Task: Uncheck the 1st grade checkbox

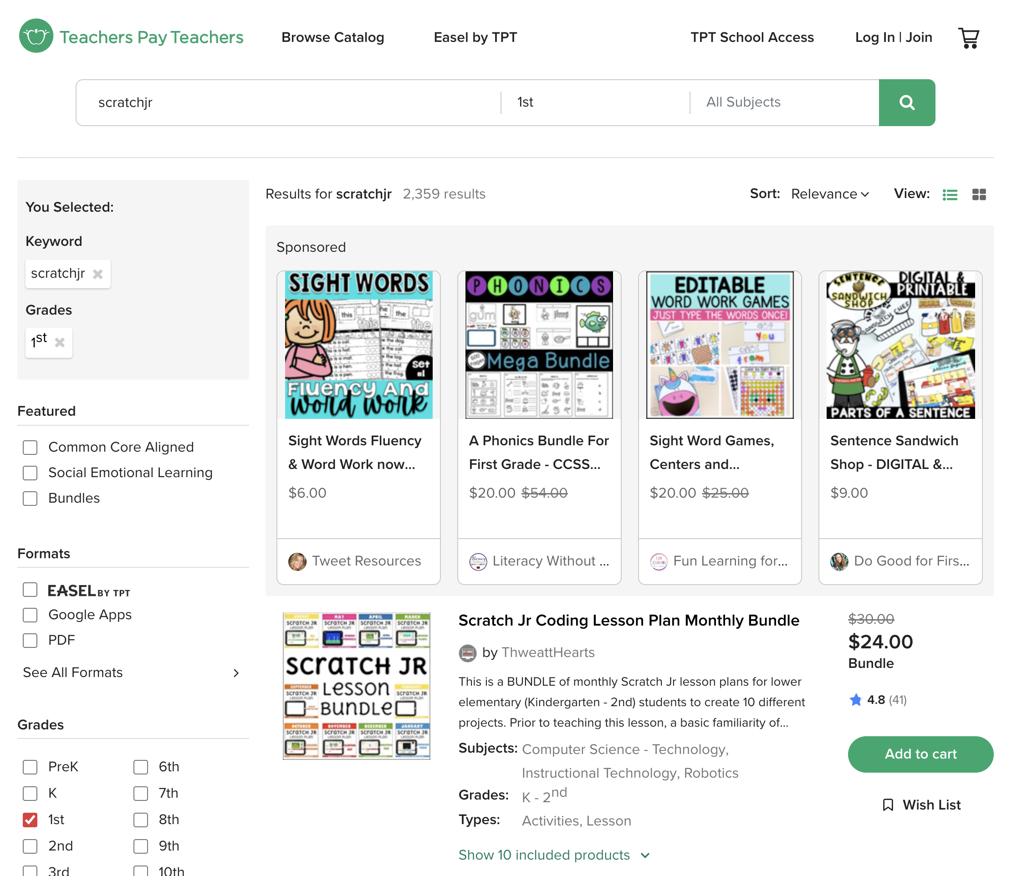Action: 31,820
